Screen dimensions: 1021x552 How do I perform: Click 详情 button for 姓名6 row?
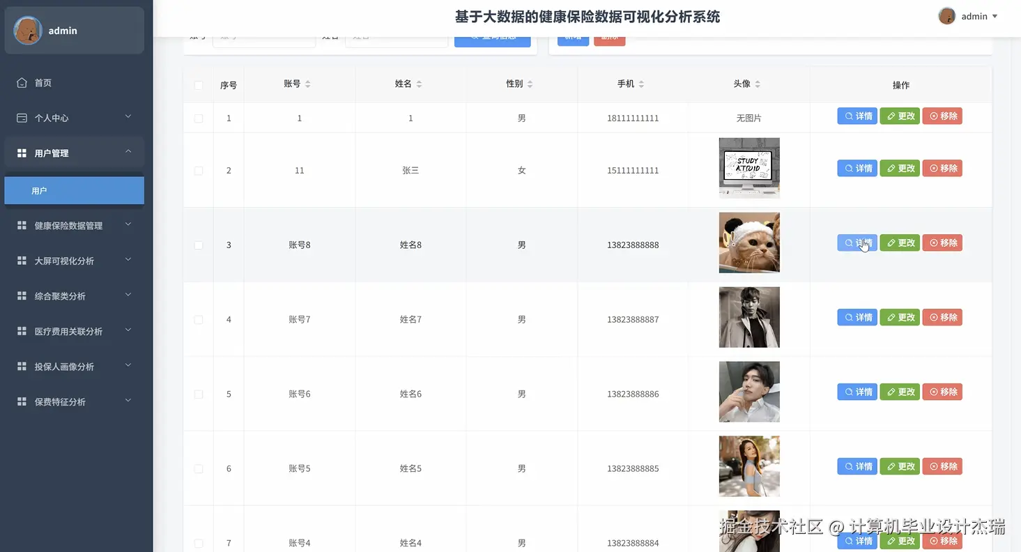pyautogui.click(x=857, y=392)
